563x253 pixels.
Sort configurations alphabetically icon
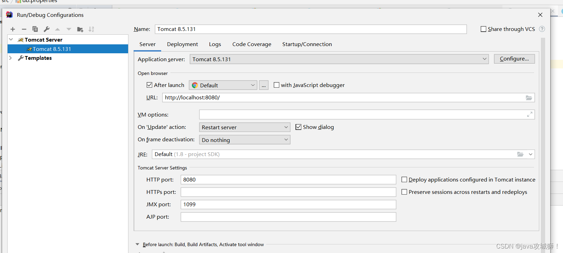[91, 29]
